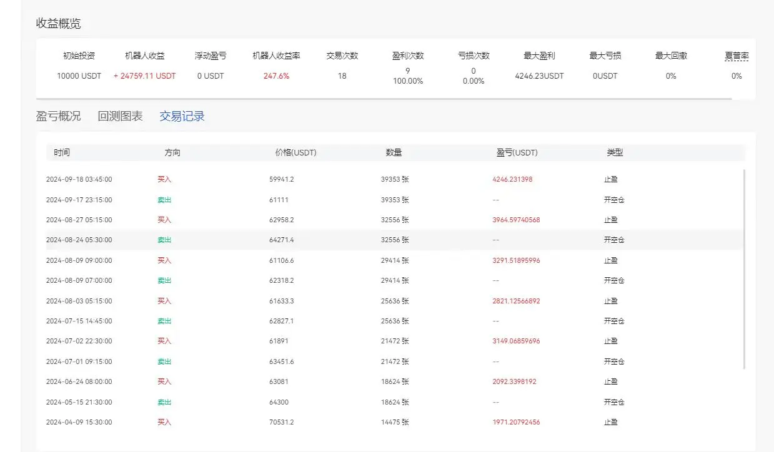Screen dimensions: 774x452
Task: Click the 价格(USDT) column header
Action: [295, 152]
